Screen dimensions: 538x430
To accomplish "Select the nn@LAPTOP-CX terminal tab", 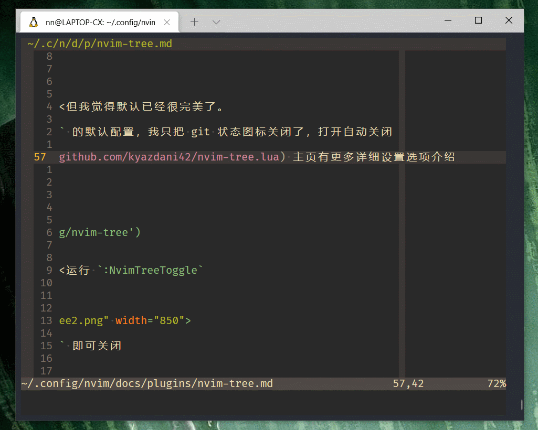I will click(100, 22).
